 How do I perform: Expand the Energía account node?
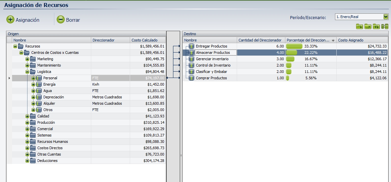pyautogui.click(x=33, y=85)
